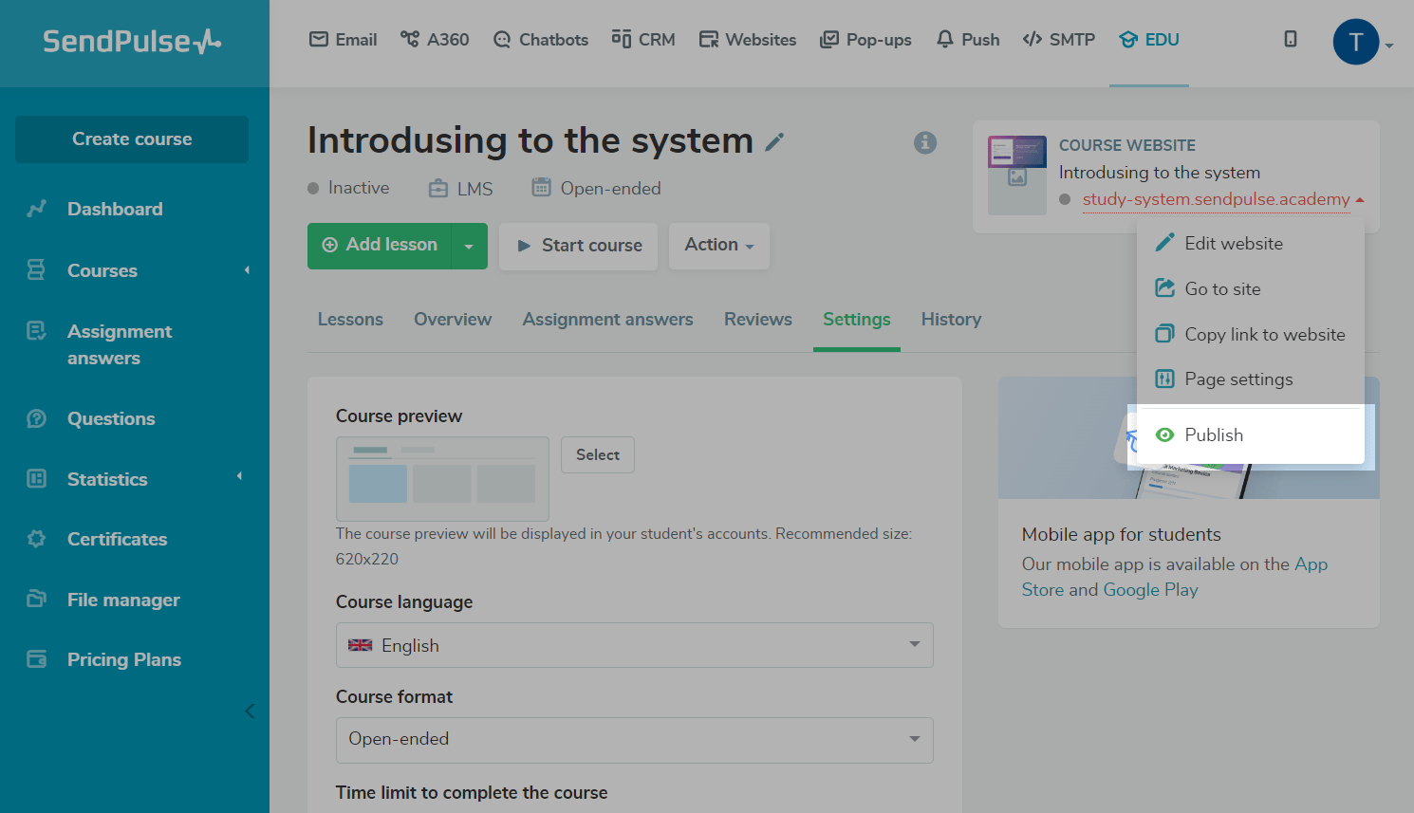Select Edit website from the menu
This screenshot has width=1414, height=813.
(x=1233, y=244)
